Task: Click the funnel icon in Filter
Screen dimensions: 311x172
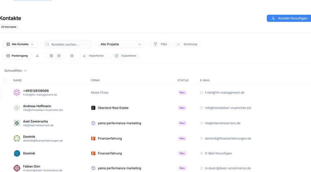Action: tap(155, 44)
